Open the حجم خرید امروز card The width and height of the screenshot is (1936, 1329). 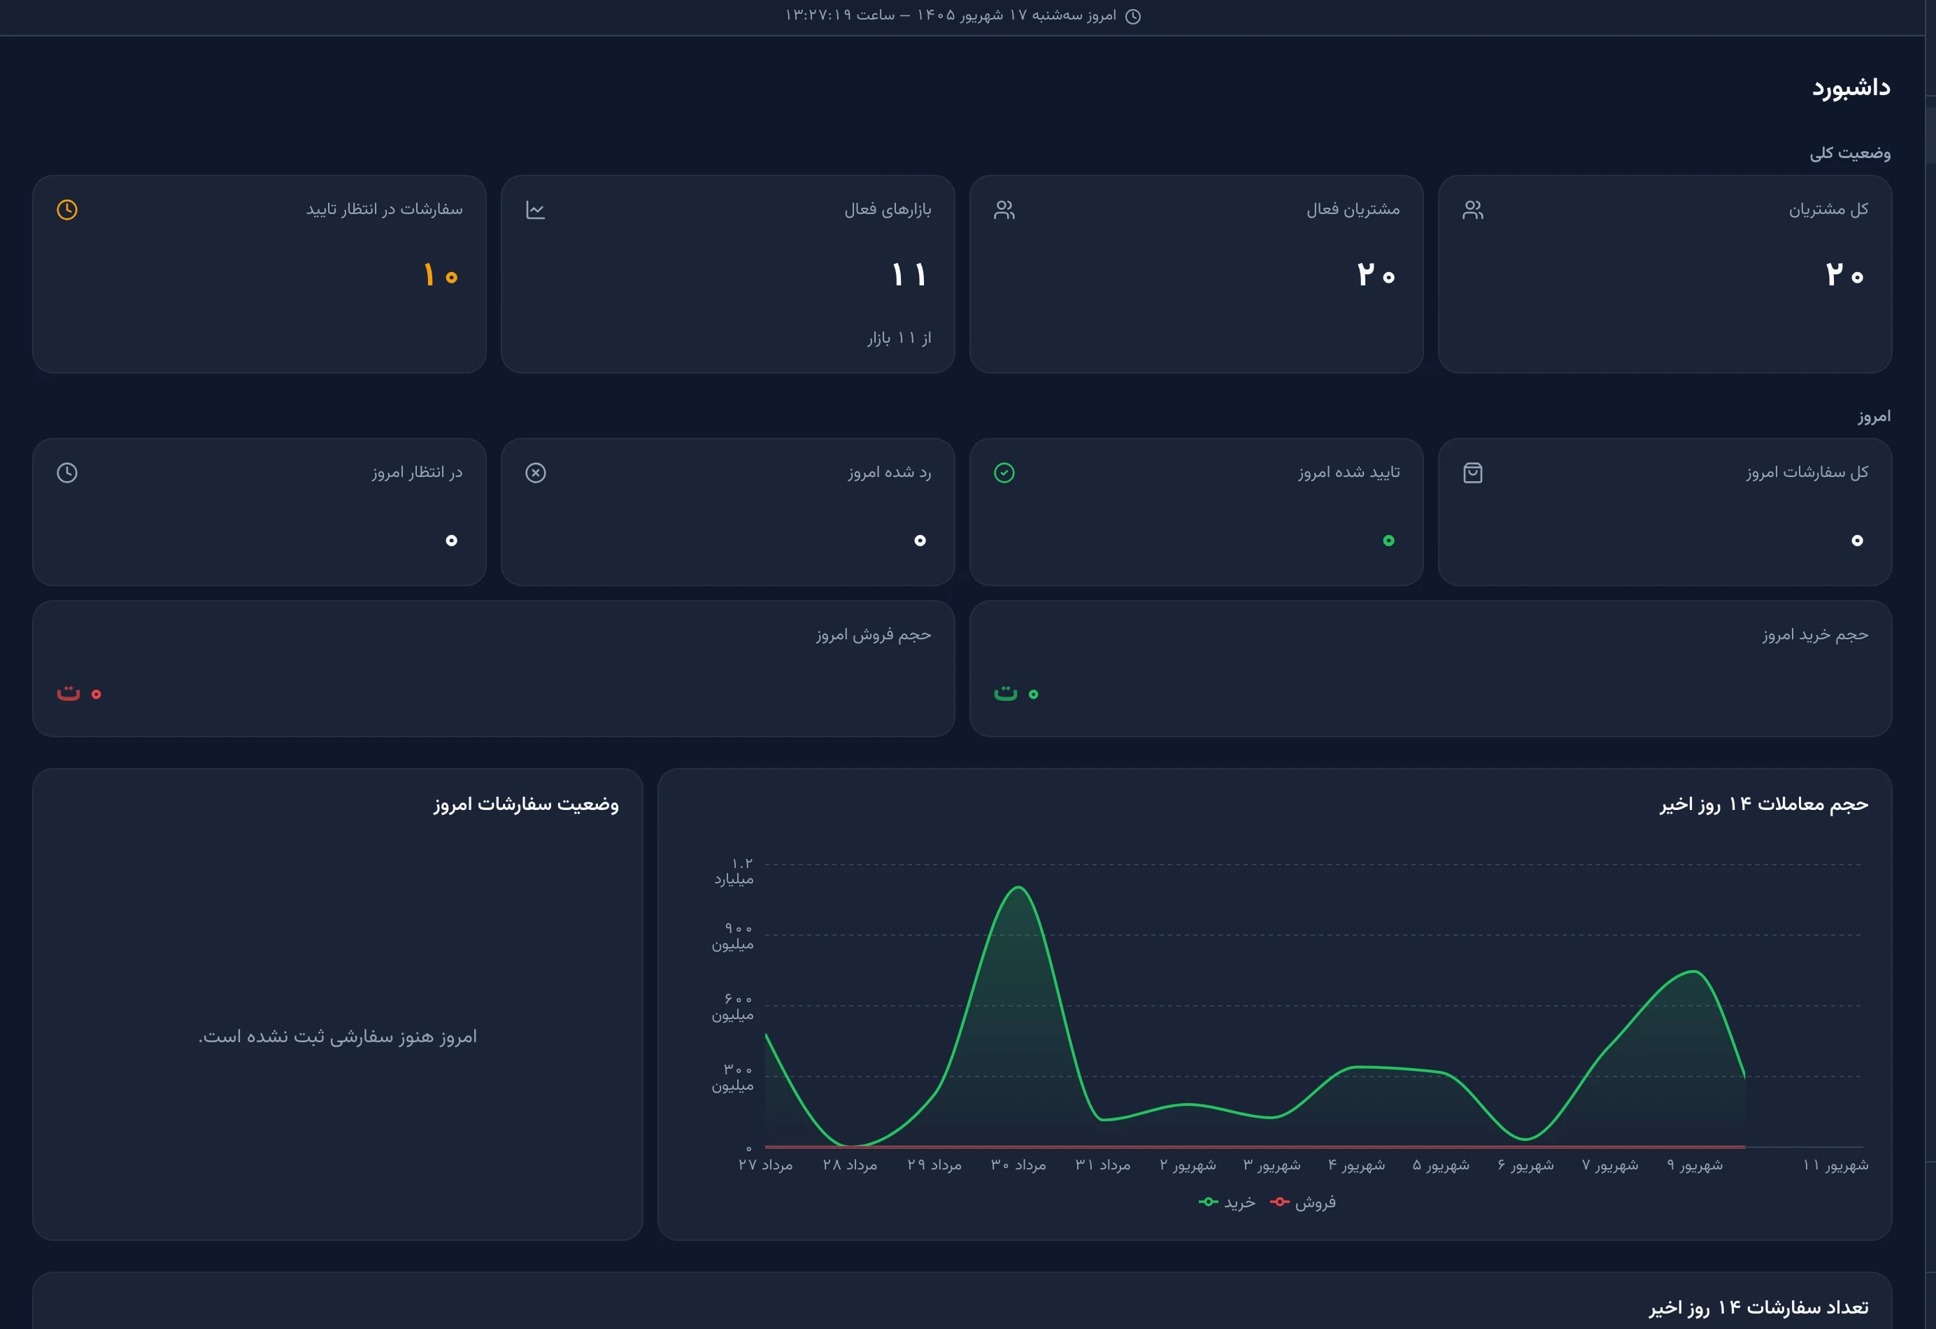tap(1430, 668)
